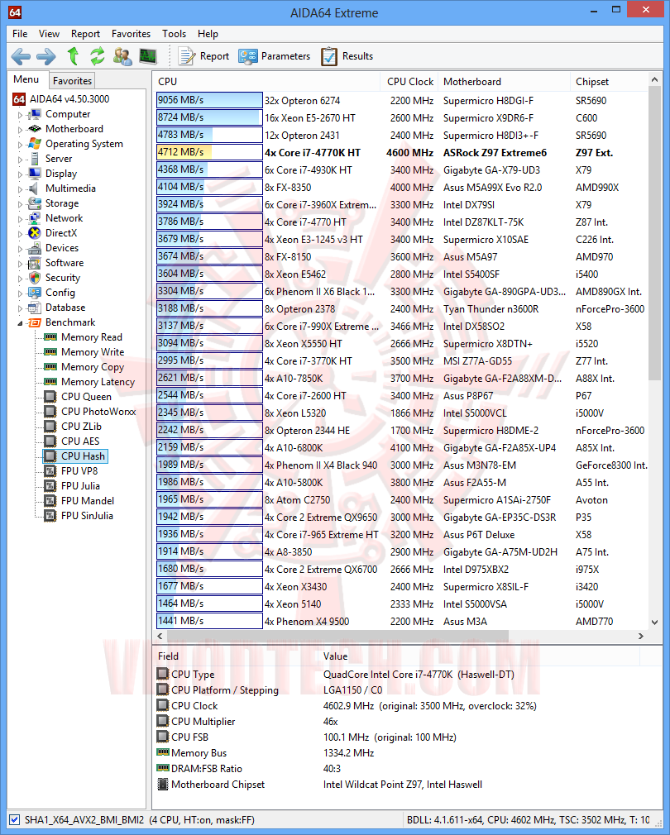Click the Security shield icon

[x=35, y=278]
